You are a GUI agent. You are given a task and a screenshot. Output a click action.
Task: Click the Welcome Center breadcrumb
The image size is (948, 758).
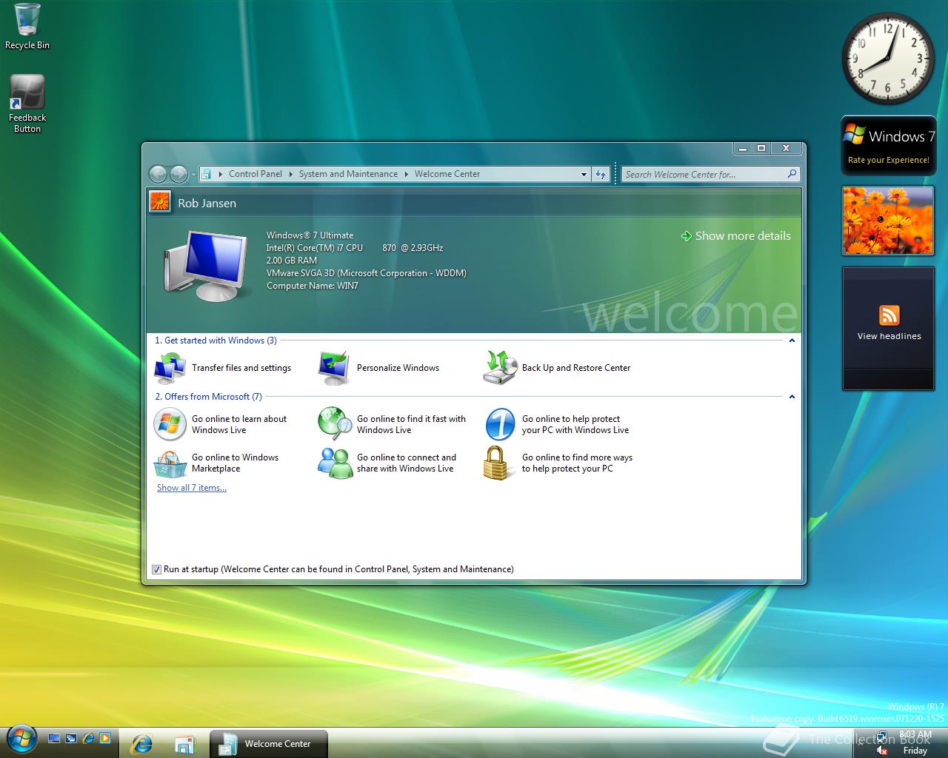pos(447,174)
